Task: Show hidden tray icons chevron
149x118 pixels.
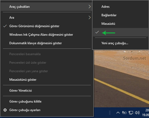Action: (118, 113)
